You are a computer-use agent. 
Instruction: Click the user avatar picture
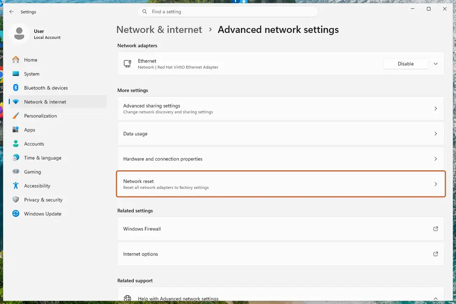coord(19,34)
